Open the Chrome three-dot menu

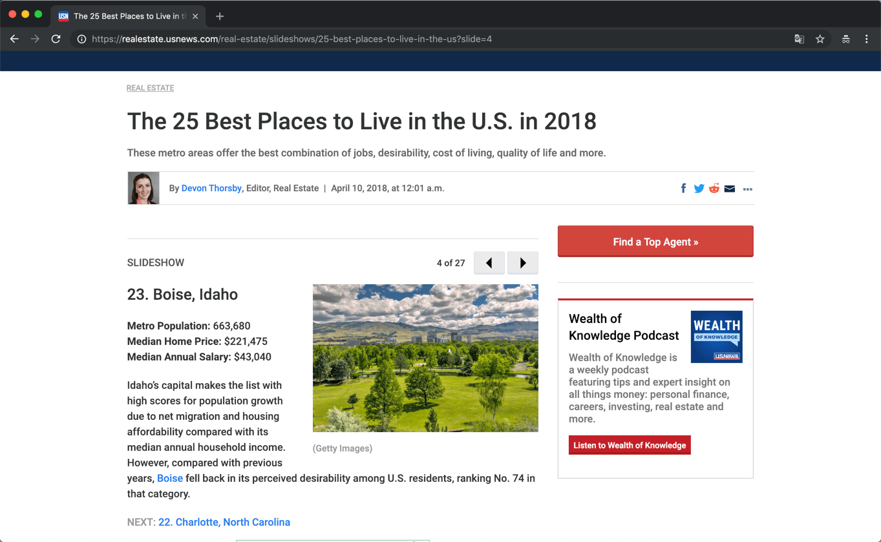tap(866, 39)
